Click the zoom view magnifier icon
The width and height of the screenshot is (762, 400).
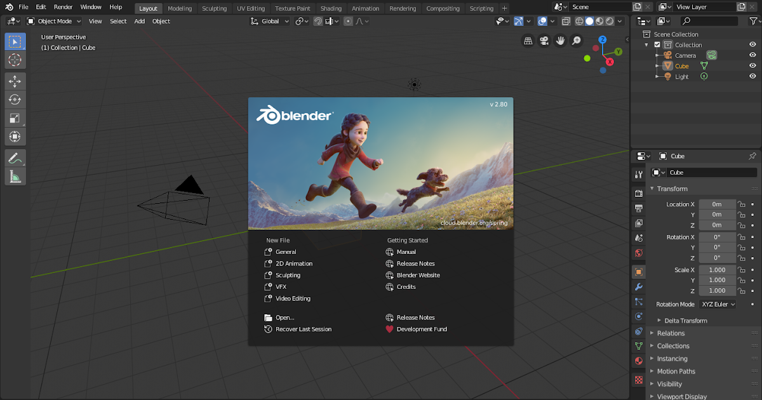[x=577, y=41]
